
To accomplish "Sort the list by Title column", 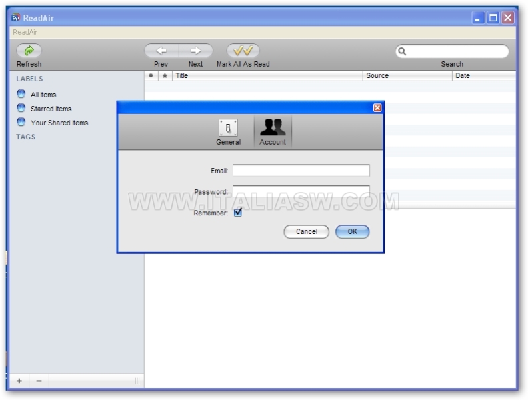I will point(267,76).
